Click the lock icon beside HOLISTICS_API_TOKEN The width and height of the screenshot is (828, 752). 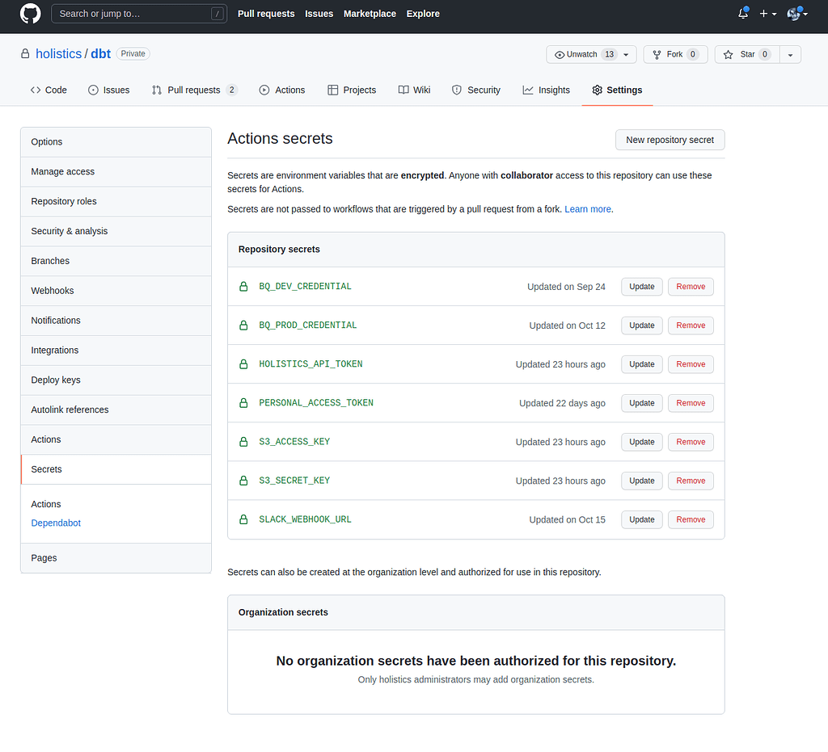pyautogui.click(x=243, y=363)
